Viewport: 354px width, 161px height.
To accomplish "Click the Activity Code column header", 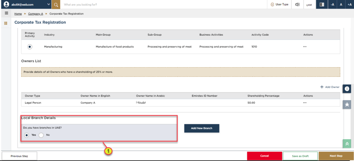I will click(260, 35).
